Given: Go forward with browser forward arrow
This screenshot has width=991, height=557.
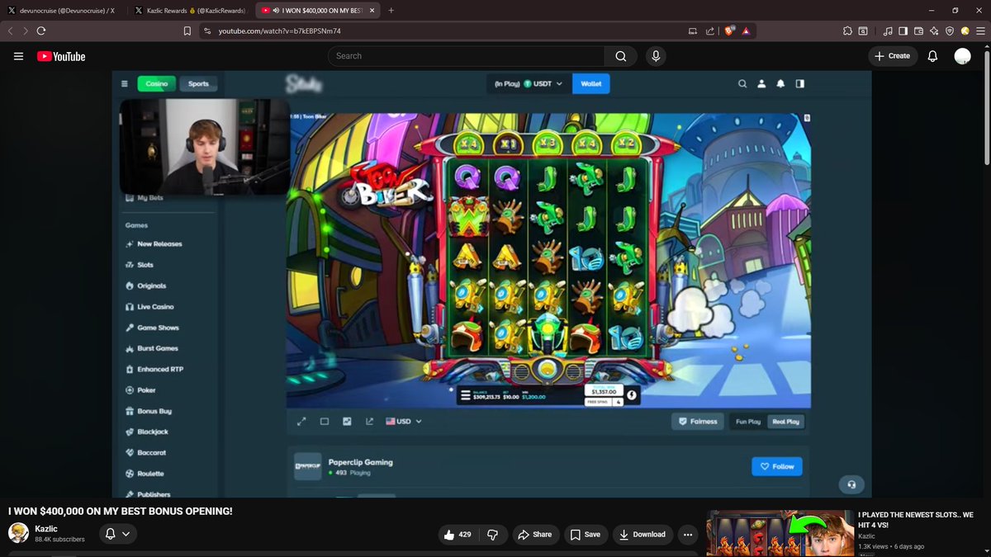Looking at the screenshot, I should pyautogui.click(x=26, y=31).
